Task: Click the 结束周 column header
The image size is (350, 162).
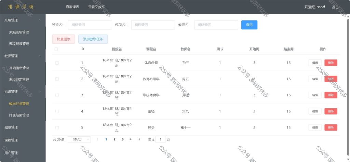Action: (288, 49)
